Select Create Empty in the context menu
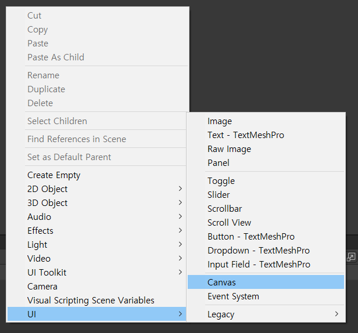 coord(97,175)
